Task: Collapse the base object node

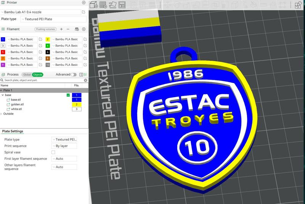Action: tap(3, 95)
